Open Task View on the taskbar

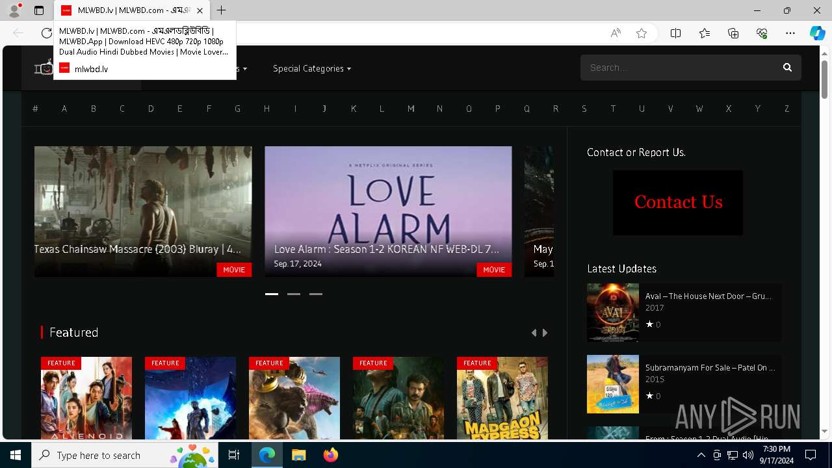[x=234, y=455]
